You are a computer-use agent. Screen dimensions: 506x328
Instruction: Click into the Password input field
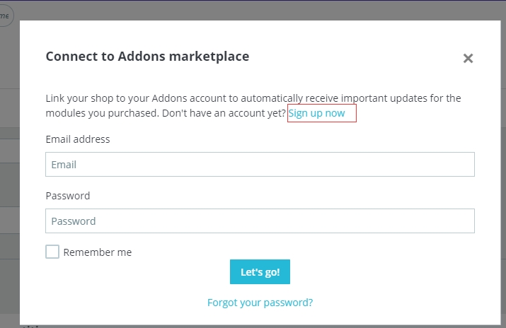260,221
